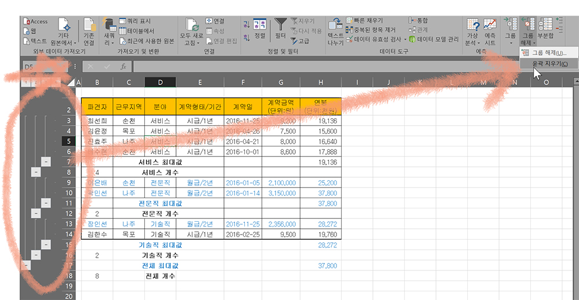Click cell 전체 최대값
The image size is (579, 300).
[x=160, y=265]
